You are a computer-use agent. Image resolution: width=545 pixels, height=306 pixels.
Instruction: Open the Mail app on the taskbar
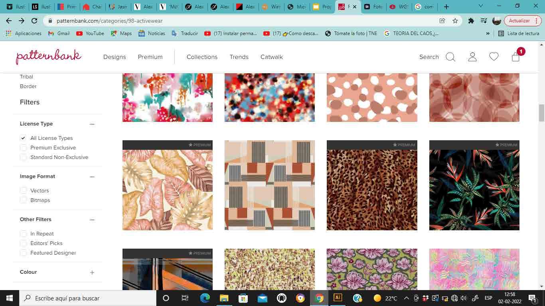(x=262, y=298)
